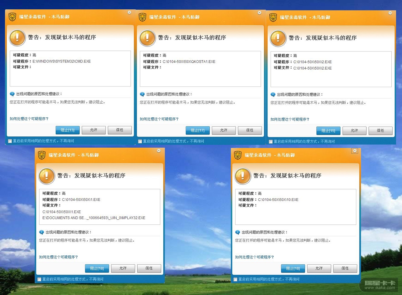Trust QKOSTA1.EXE using the 信任 button

(250, 130)
